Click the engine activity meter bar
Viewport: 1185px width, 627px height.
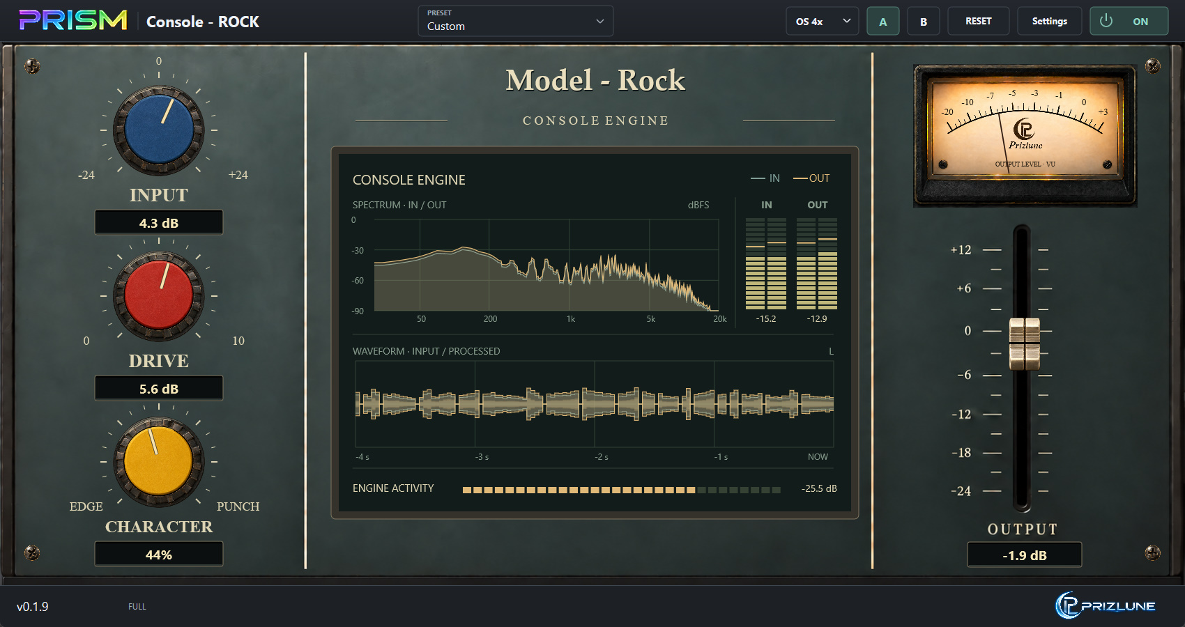tap(621, 490)
